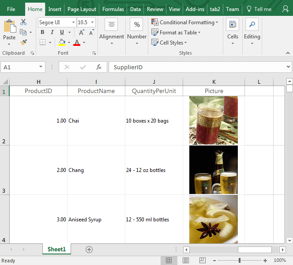This screenshot has width=293, height=265.
Task: Add a new sheet with plus icon
Action: [x=89, y=250]
